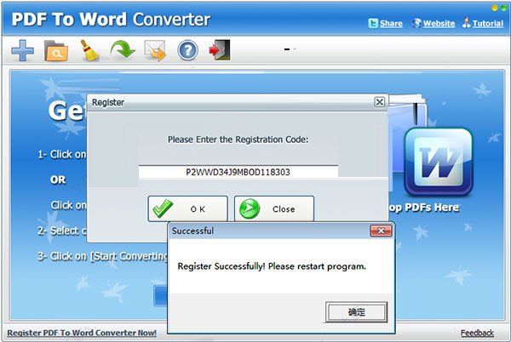Open the Website link
This screenshot has height=342, width=511.
click(x=439, y=24)
